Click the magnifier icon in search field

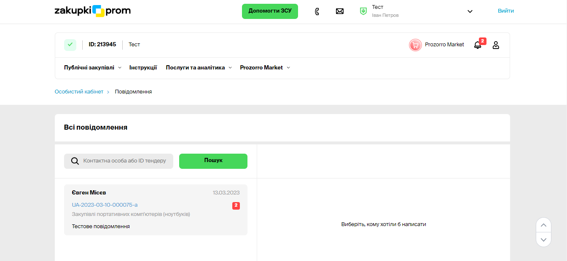75,161
